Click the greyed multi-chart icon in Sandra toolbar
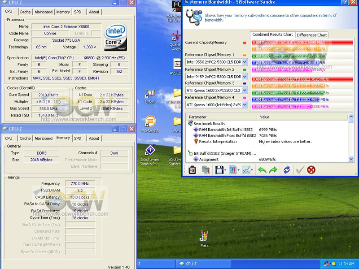The image size is (359, 269). tap(206, 170)
